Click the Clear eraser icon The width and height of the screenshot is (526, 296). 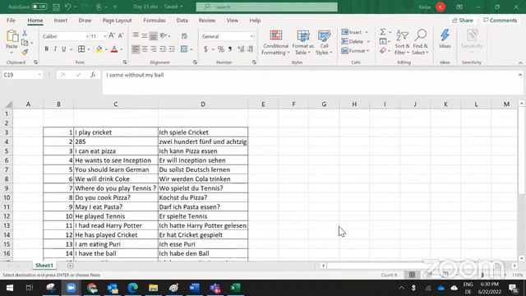coord(383,51)
